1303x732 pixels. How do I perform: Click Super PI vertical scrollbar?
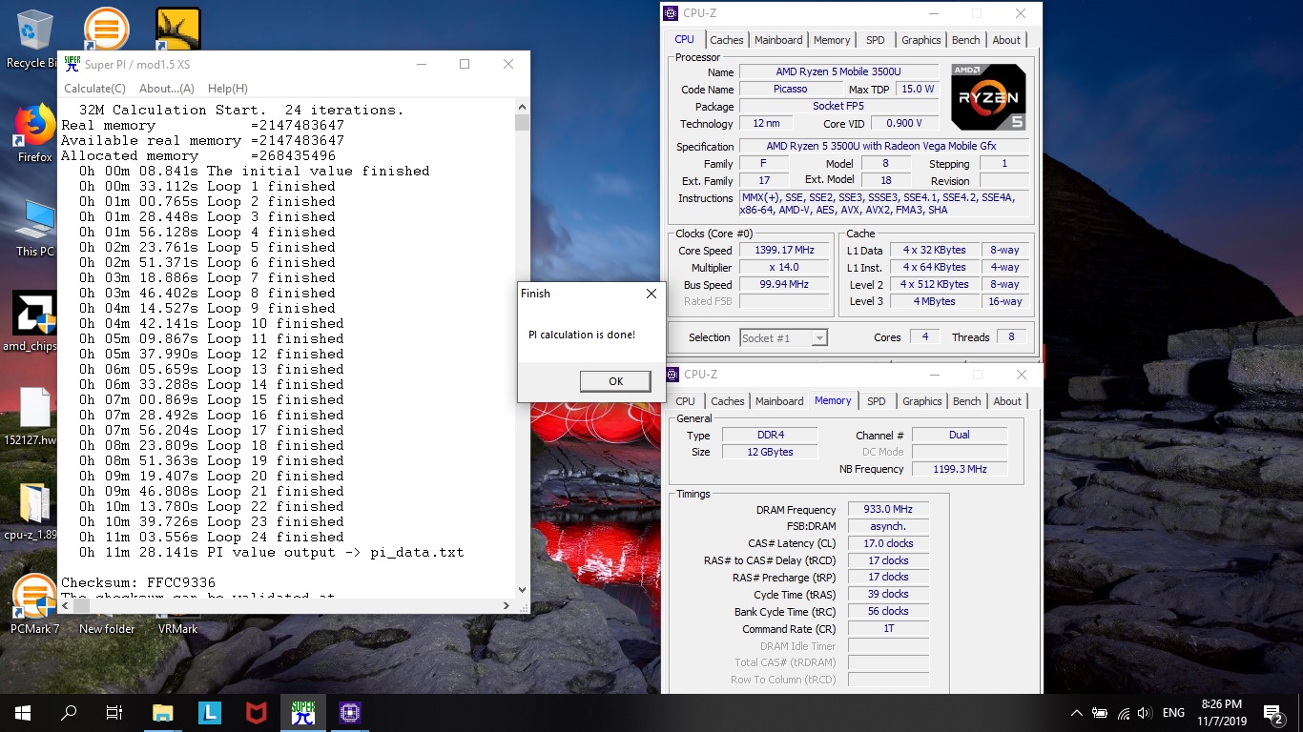(x=522, y=350)
